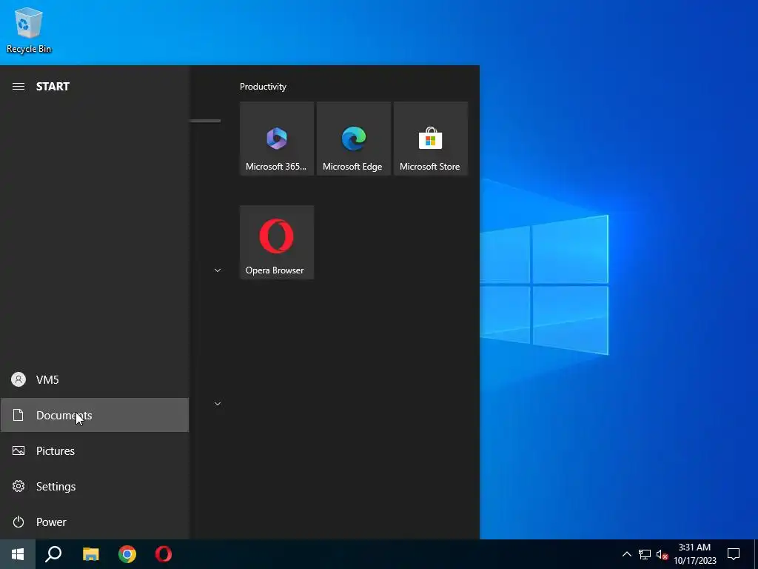The width and height of the screenshot is (758, 569).
Task: Click the START title label
Action: pyautogui.click(x=53, y=86)
